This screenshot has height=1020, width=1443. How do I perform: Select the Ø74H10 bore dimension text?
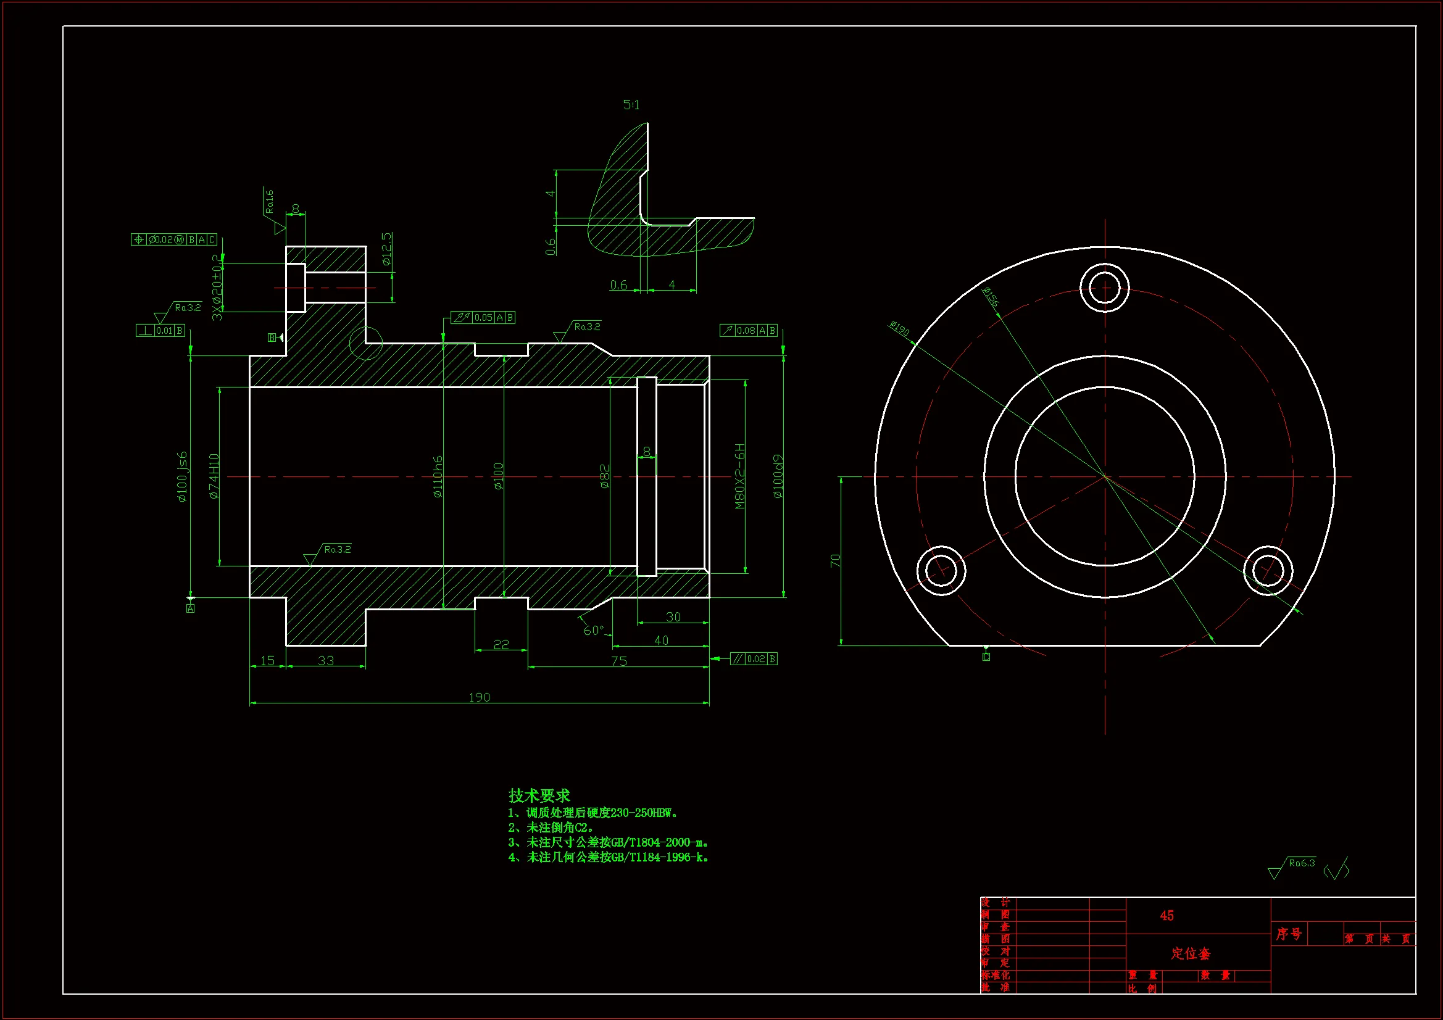[x=214, y=476]
